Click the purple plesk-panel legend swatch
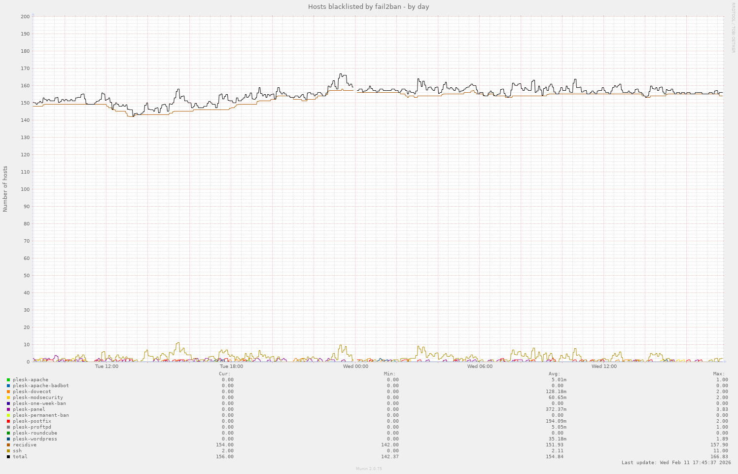Image resolution: width=738 pixels, height=474 pixels. point(8,409)
